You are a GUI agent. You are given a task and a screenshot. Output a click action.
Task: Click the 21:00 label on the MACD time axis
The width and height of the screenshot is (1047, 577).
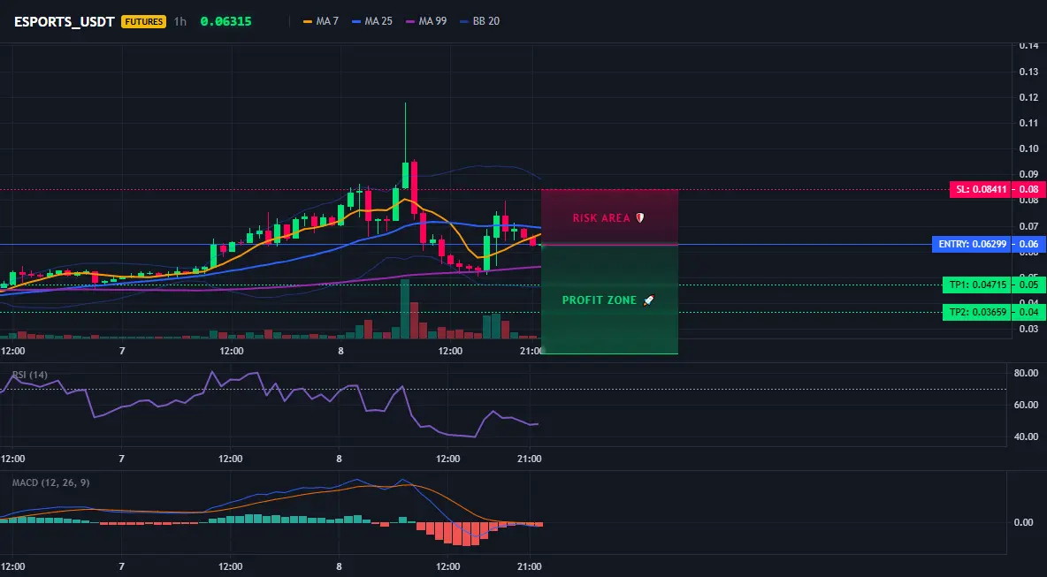point(530,567)
